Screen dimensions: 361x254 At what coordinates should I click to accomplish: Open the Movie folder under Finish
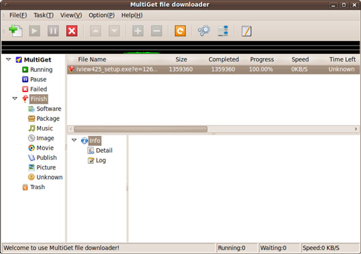[x=41, y=148]
